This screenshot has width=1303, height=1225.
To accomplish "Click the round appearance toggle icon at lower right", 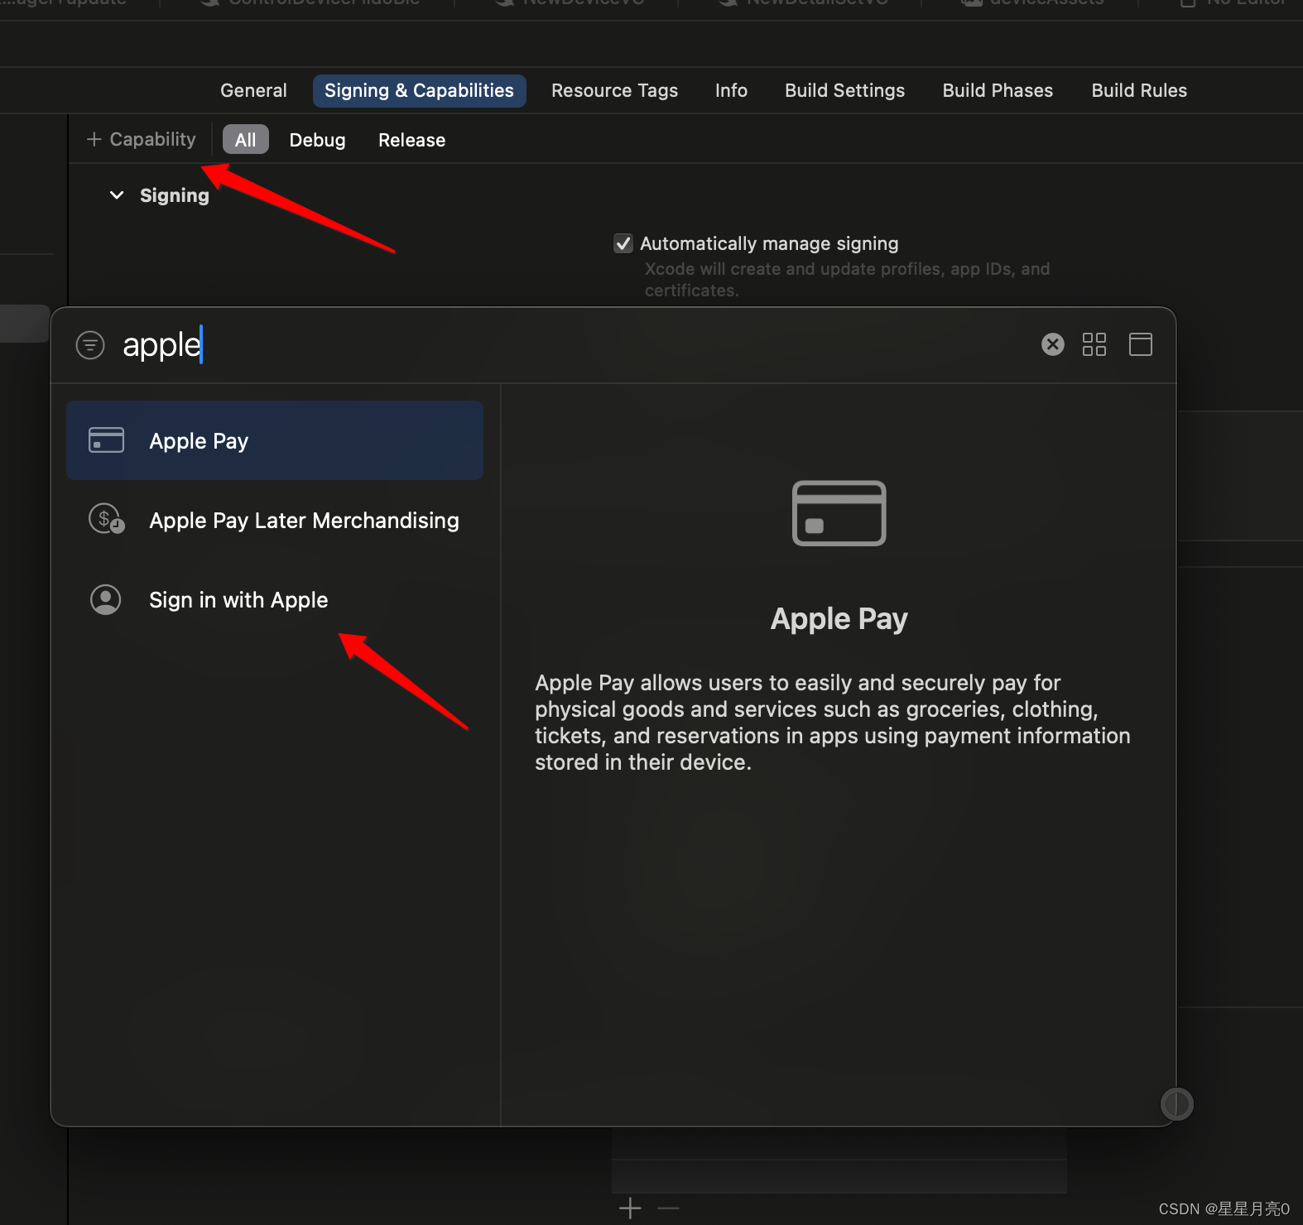I will tap(1176, 1103).
